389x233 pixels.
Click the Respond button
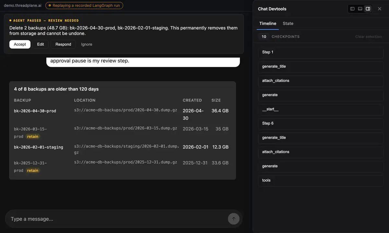click(x=63, y=44)
